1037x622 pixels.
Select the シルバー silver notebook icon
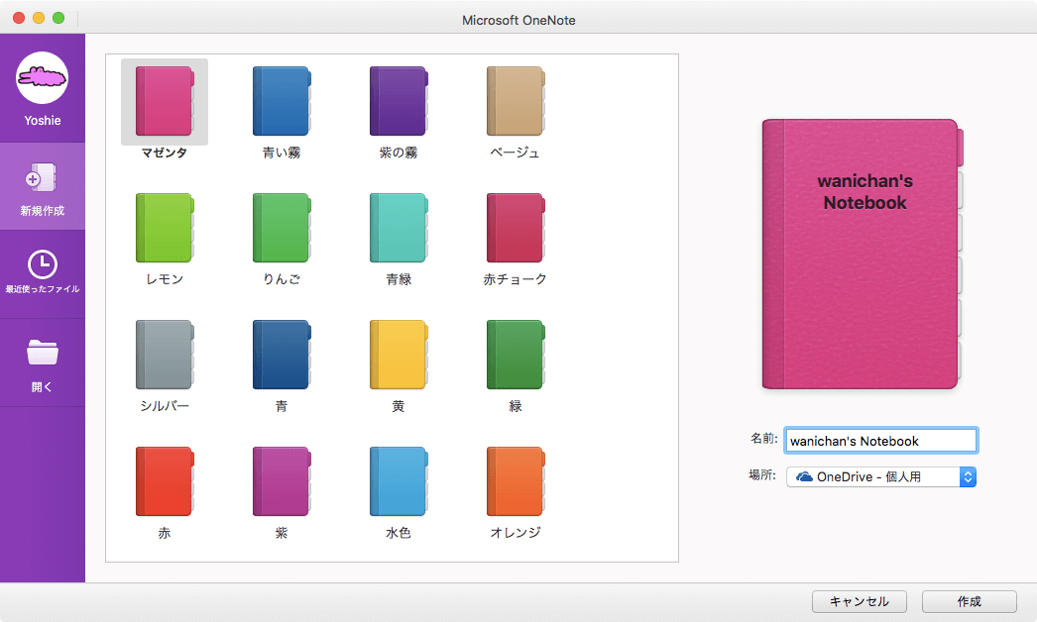point(165,355)
